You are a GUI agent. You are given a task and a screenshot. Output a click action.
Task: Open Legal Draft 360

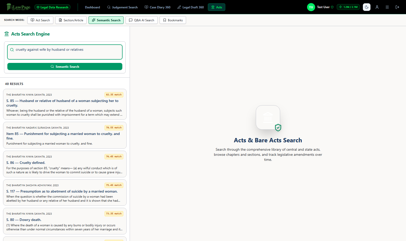click(191, 7)
